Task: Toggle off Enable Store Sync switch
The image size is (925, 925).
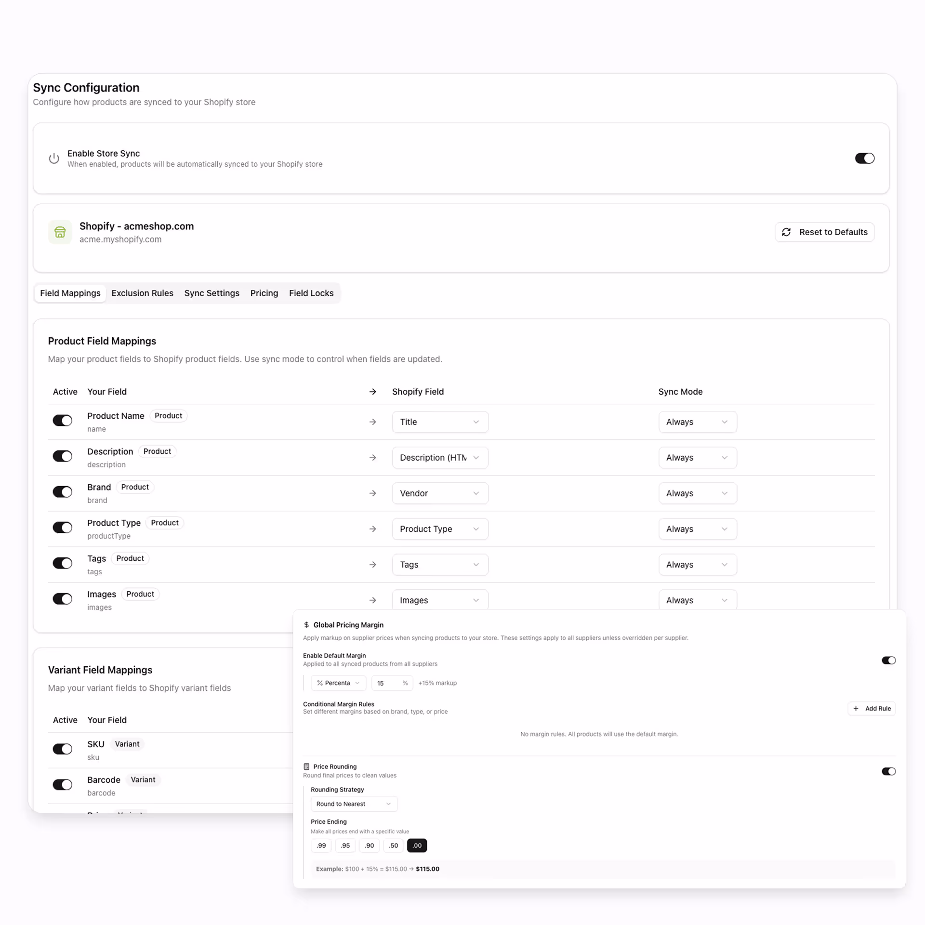Action: 864,159
